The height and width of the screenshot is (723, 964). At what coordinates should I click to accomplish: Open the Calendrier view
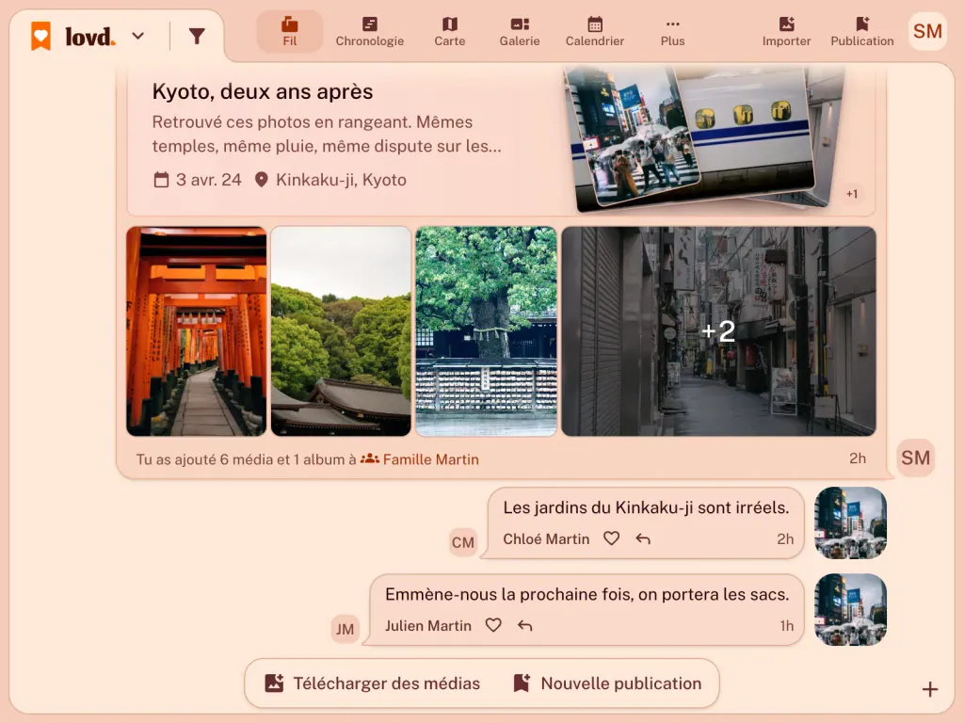tap(595, 32)
